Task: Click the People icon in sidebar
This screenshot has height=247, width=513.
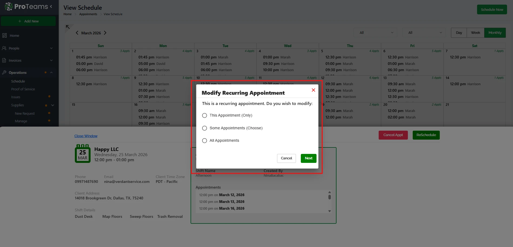Action: tap(4, 48)
